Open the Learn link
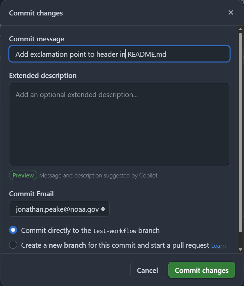This screenshot has width=244, height=286. click(x=218, y=246)
